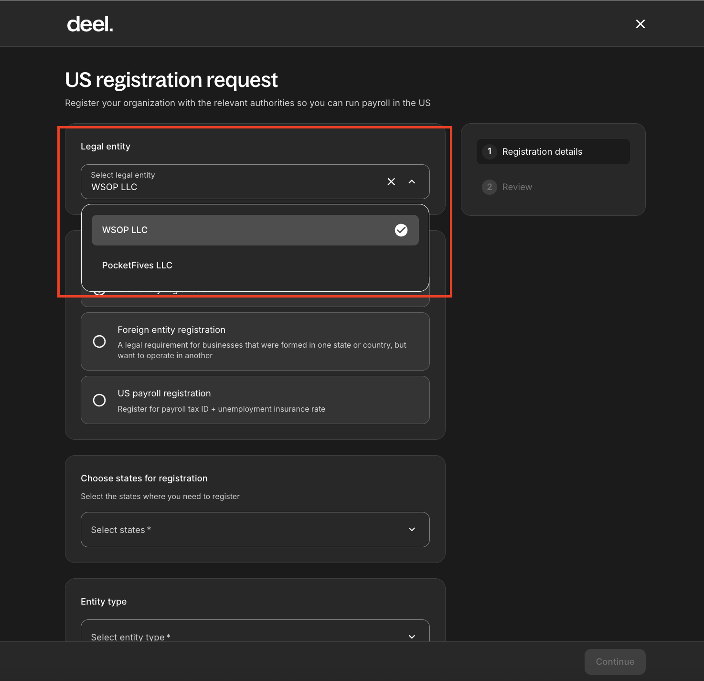Click the checkmark icon beside WSOP LLC

[401, 230]
